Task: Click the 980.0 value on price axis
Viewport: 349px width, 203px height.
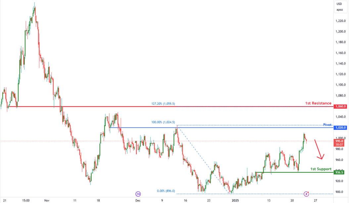Action: click(339, 149)
